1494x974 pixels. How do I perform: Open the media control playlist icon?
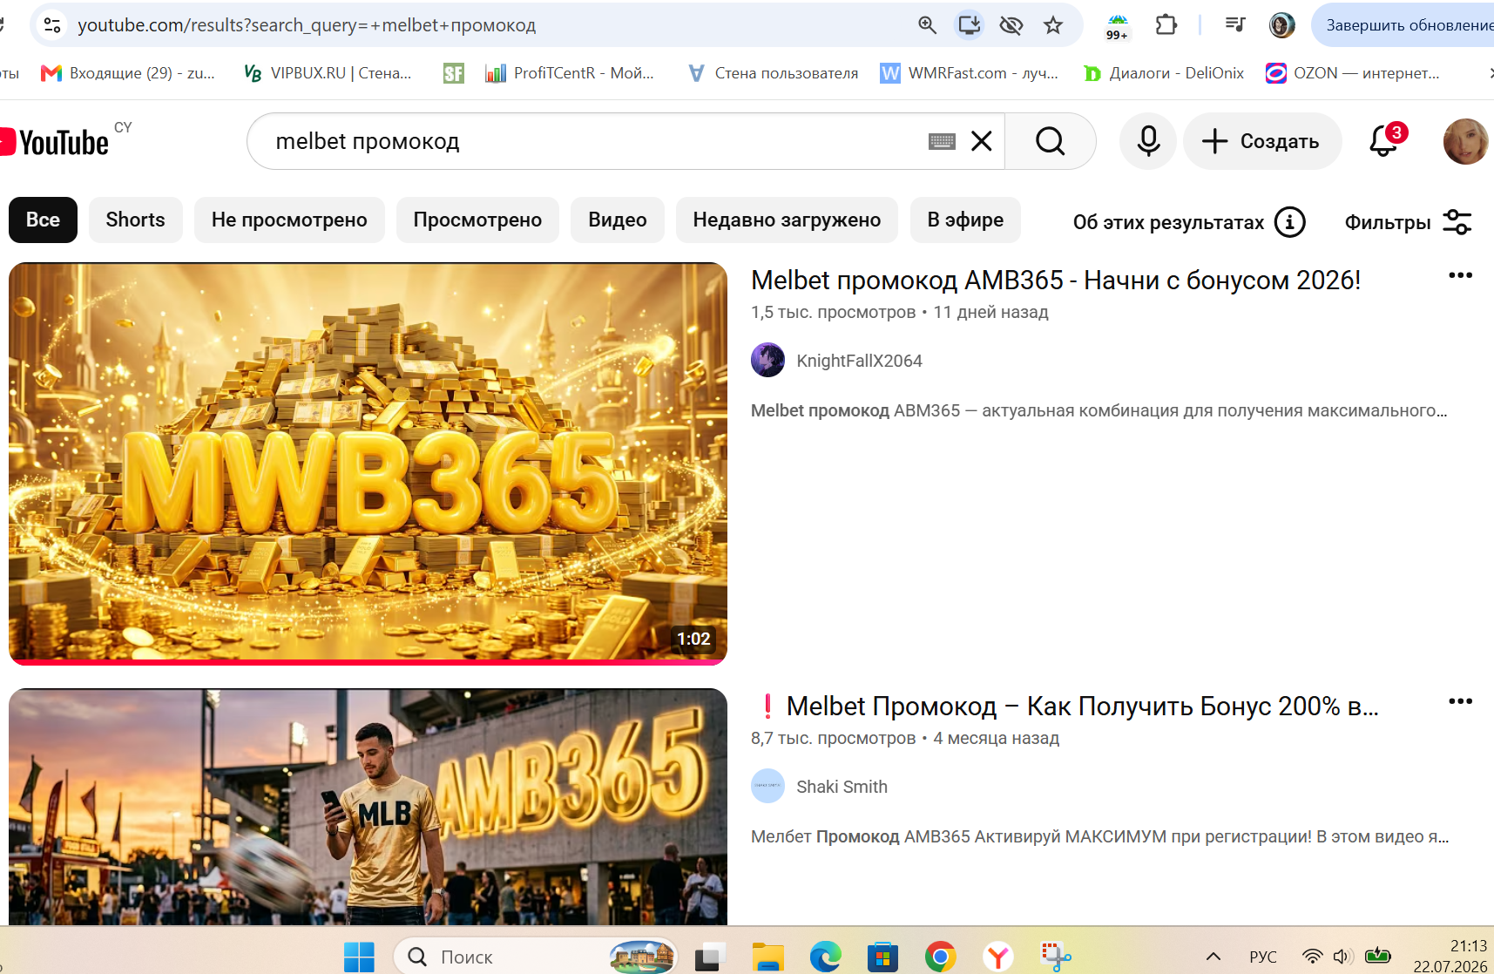1235,25
